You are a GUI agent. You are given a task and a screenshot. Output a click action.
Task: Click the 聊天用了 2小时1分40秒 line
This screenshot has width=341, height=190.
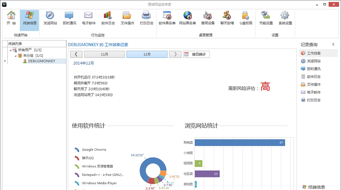pyautogui.click(x=92, y=89)
